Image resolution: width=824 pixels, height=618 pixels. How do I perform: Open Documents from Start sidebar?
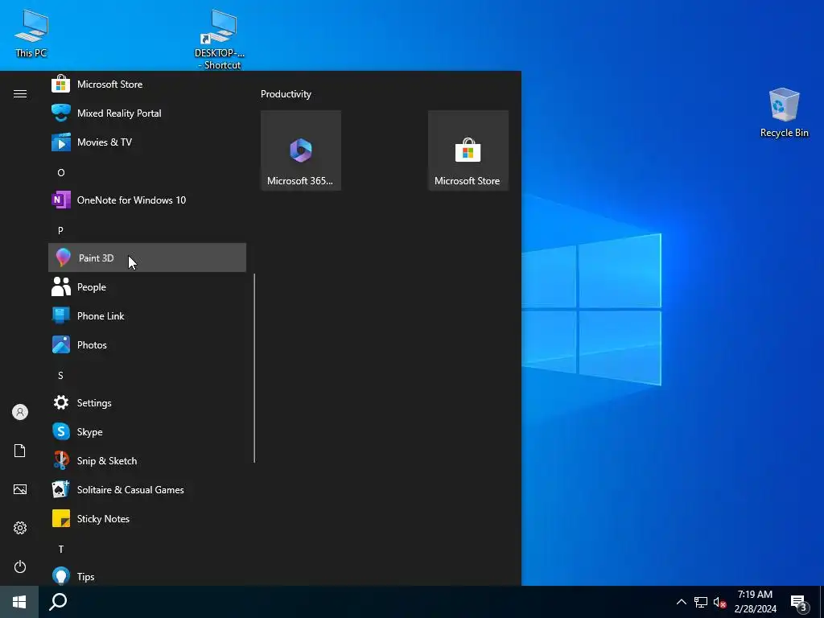pyautogui.click(x=20, y=451)
